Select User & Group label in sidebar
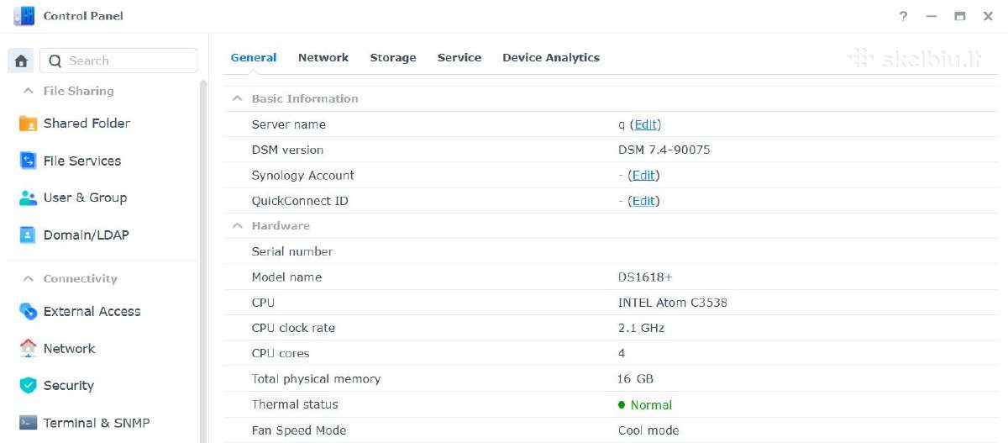This screenshot has height=443, width=1008. point(85,198)
